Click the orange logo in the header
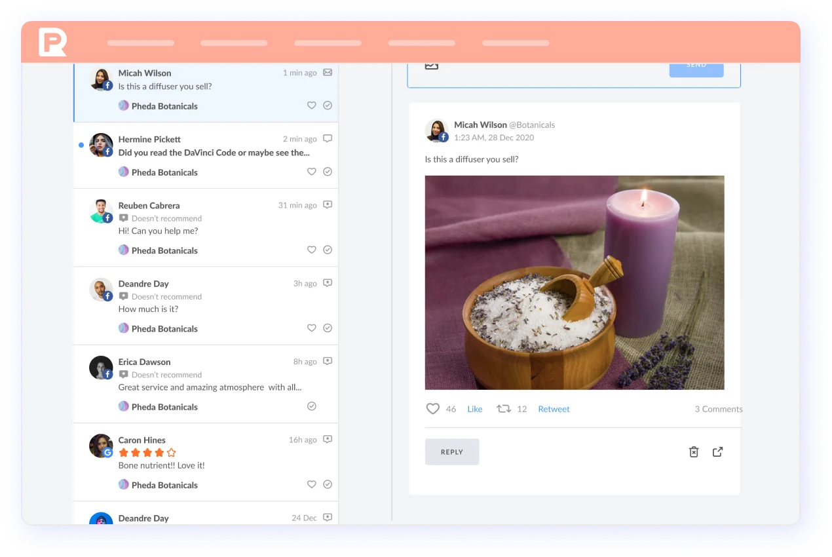 point(52,43)
